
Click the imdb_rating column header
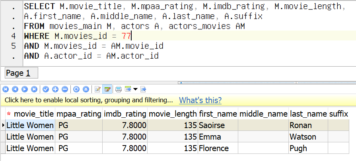tap(125, 114)
